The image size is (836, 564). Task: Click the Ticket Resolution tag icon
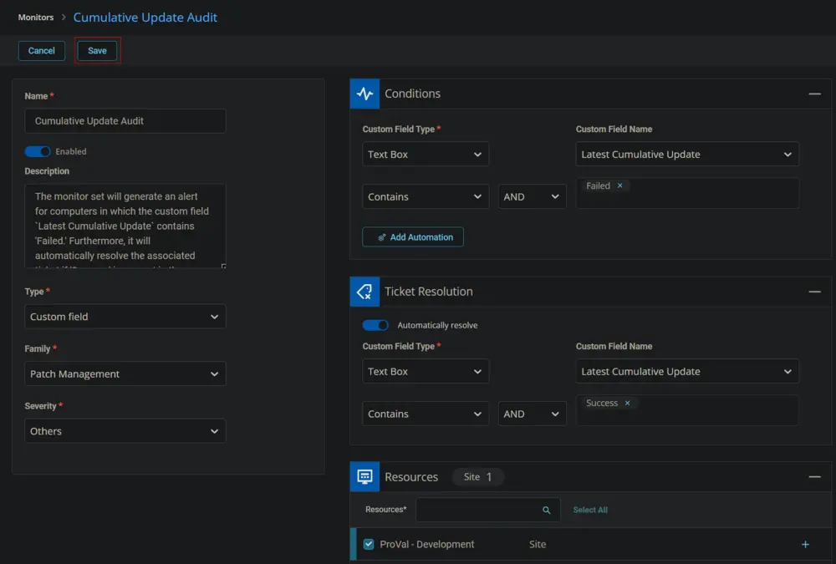(364, 292)
